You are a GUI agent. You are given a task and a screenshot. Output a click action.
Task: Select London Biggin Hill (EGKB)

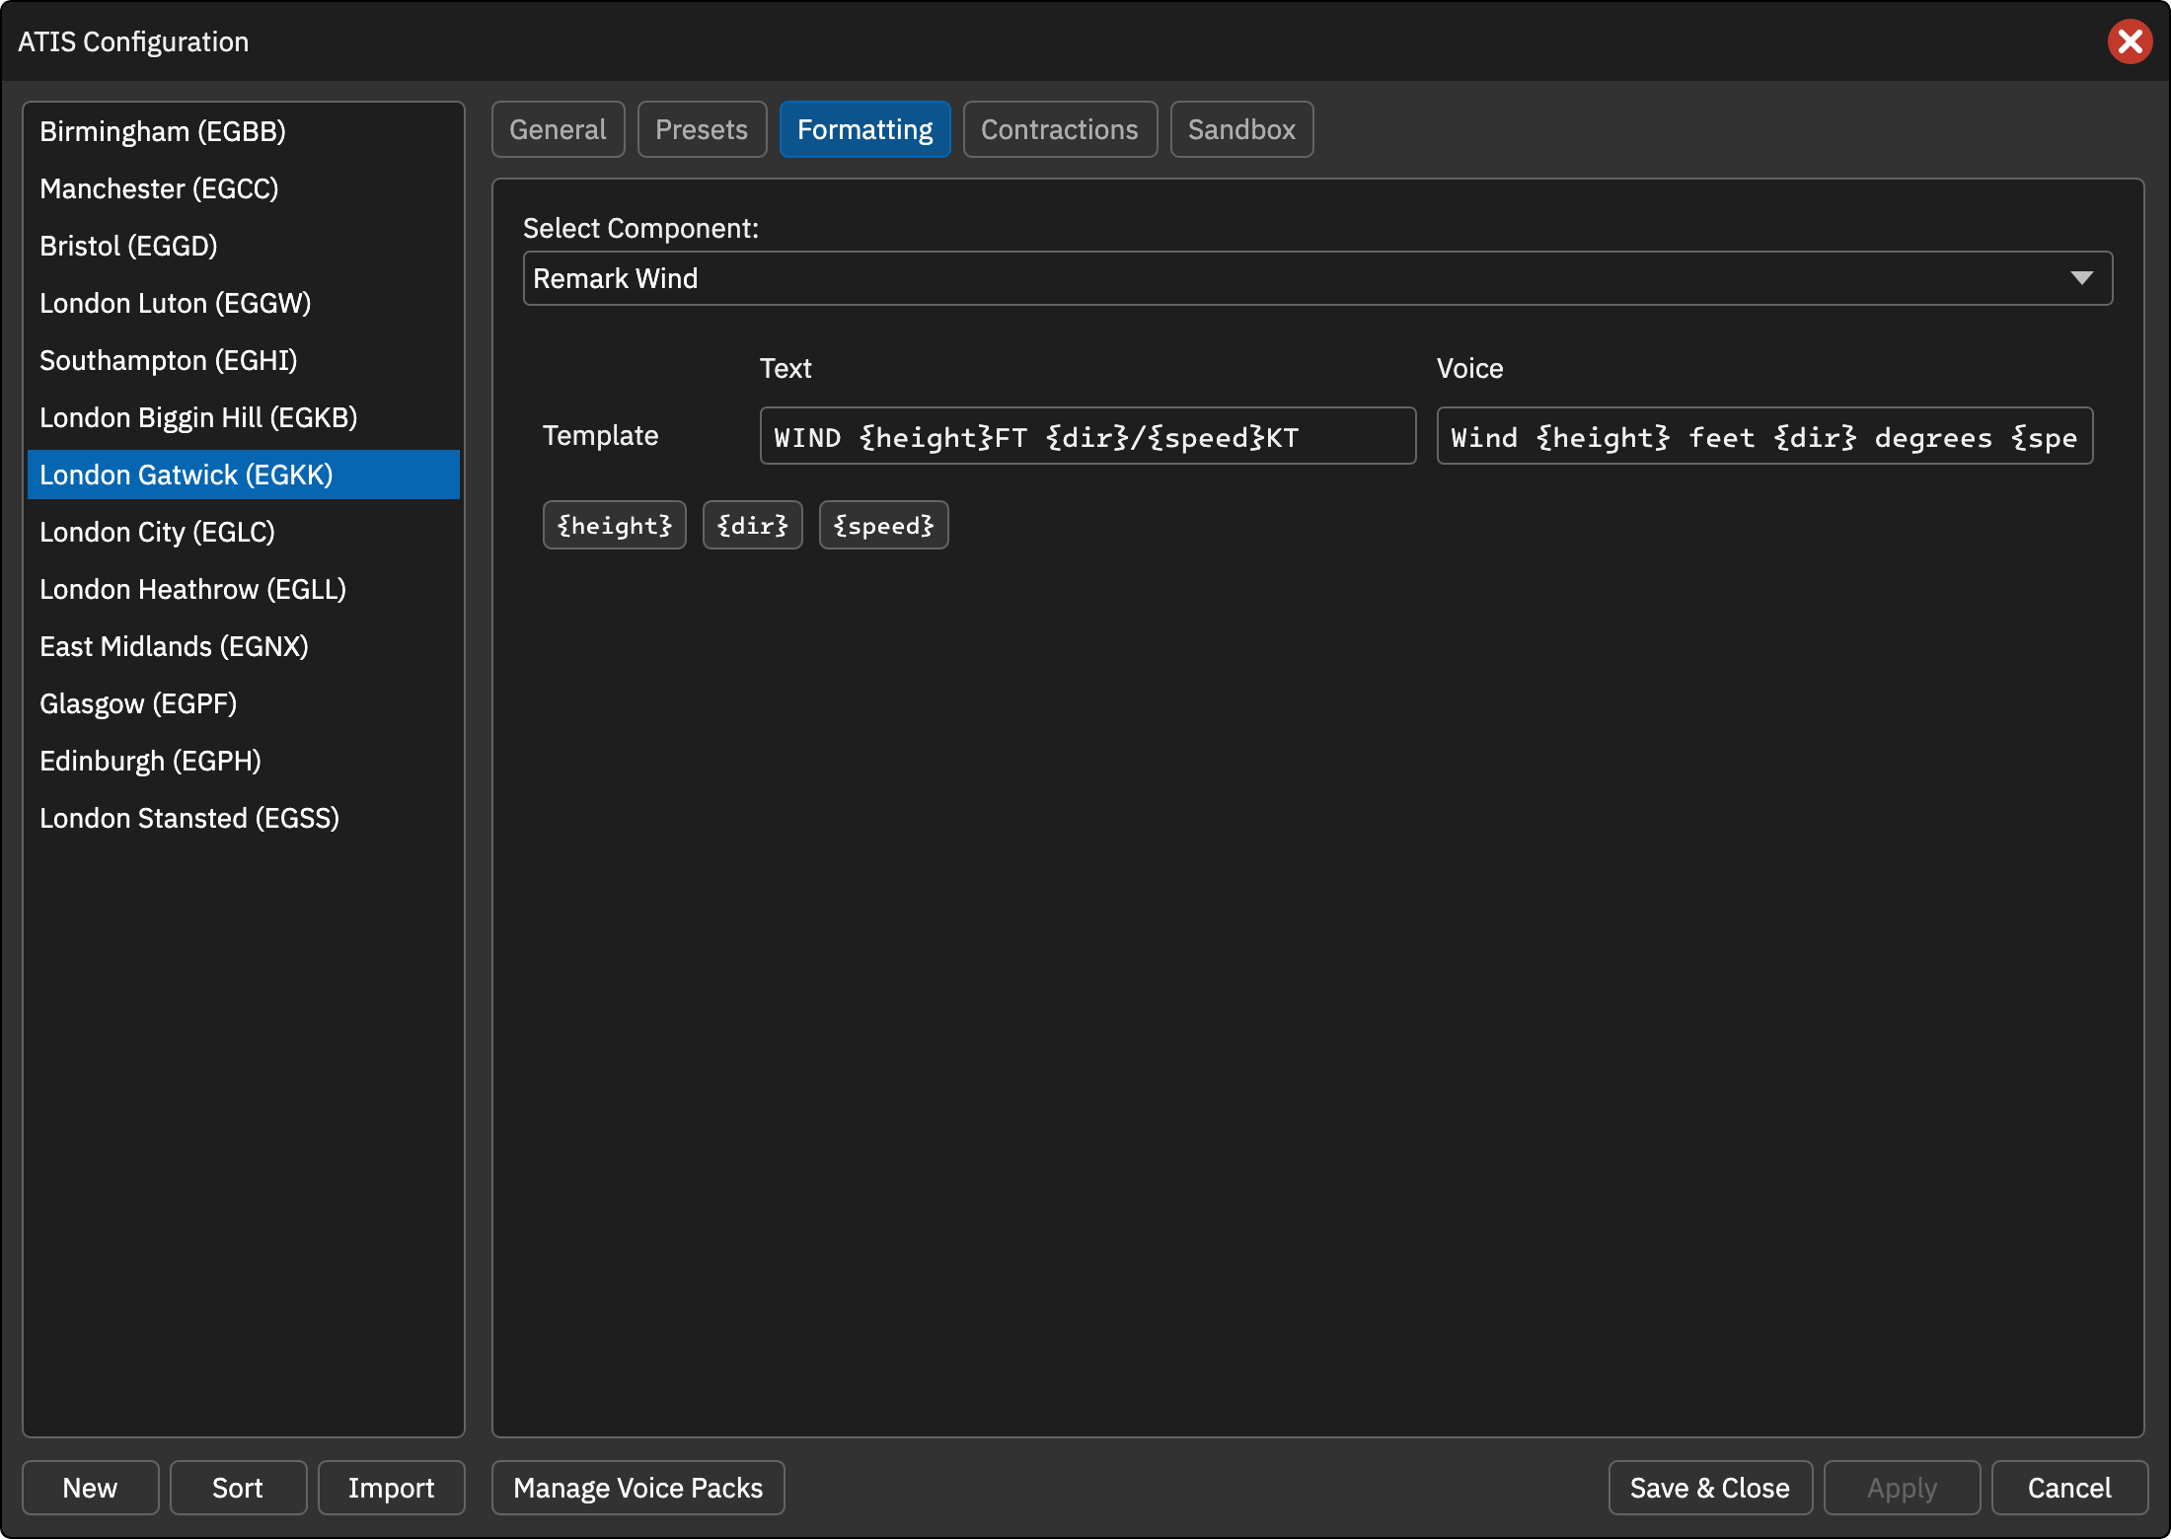pos(244,417)
